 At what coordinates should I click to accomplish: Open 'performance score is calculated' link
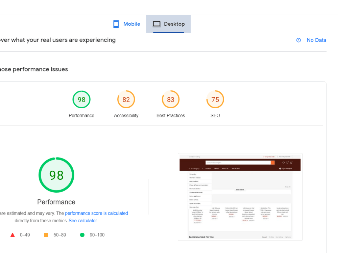click(96, 213)
